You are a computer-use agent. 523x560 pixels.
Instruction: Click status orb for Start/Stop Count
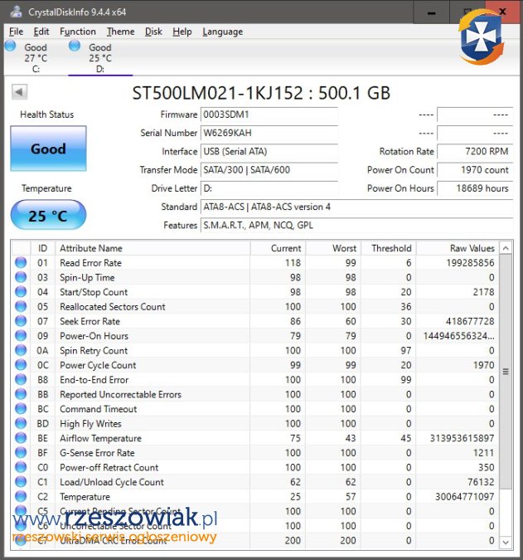(x=21, y=292)
